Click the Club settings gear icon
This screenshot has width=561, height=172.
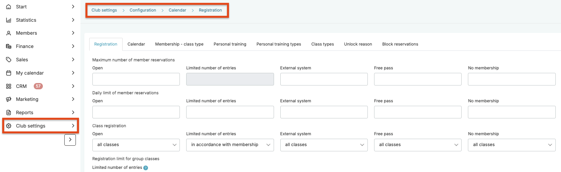9,126
